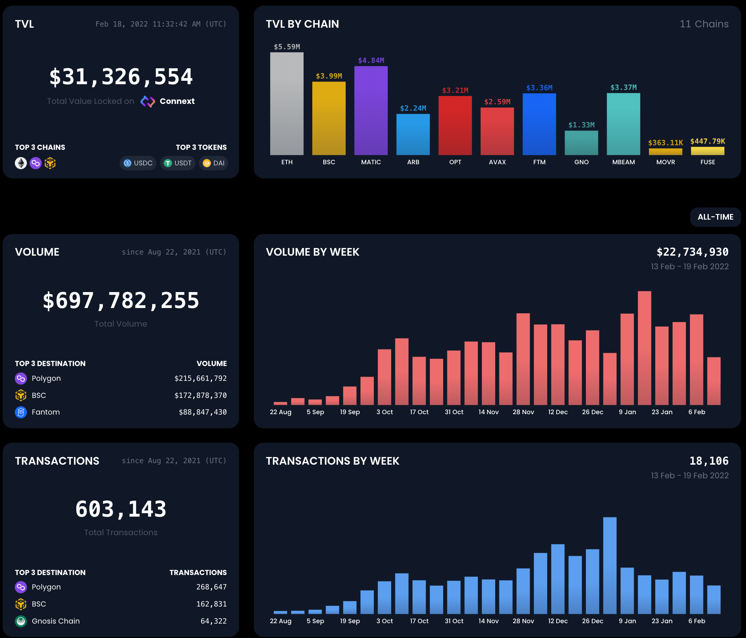Toggle the DAI token pill
The image size is (746, 638).
coord(213,163)
